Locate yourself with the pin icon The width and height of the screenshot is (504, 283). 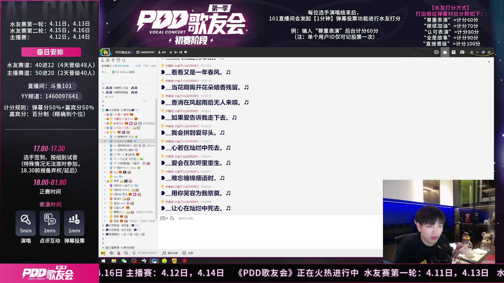tap(113, 60)
